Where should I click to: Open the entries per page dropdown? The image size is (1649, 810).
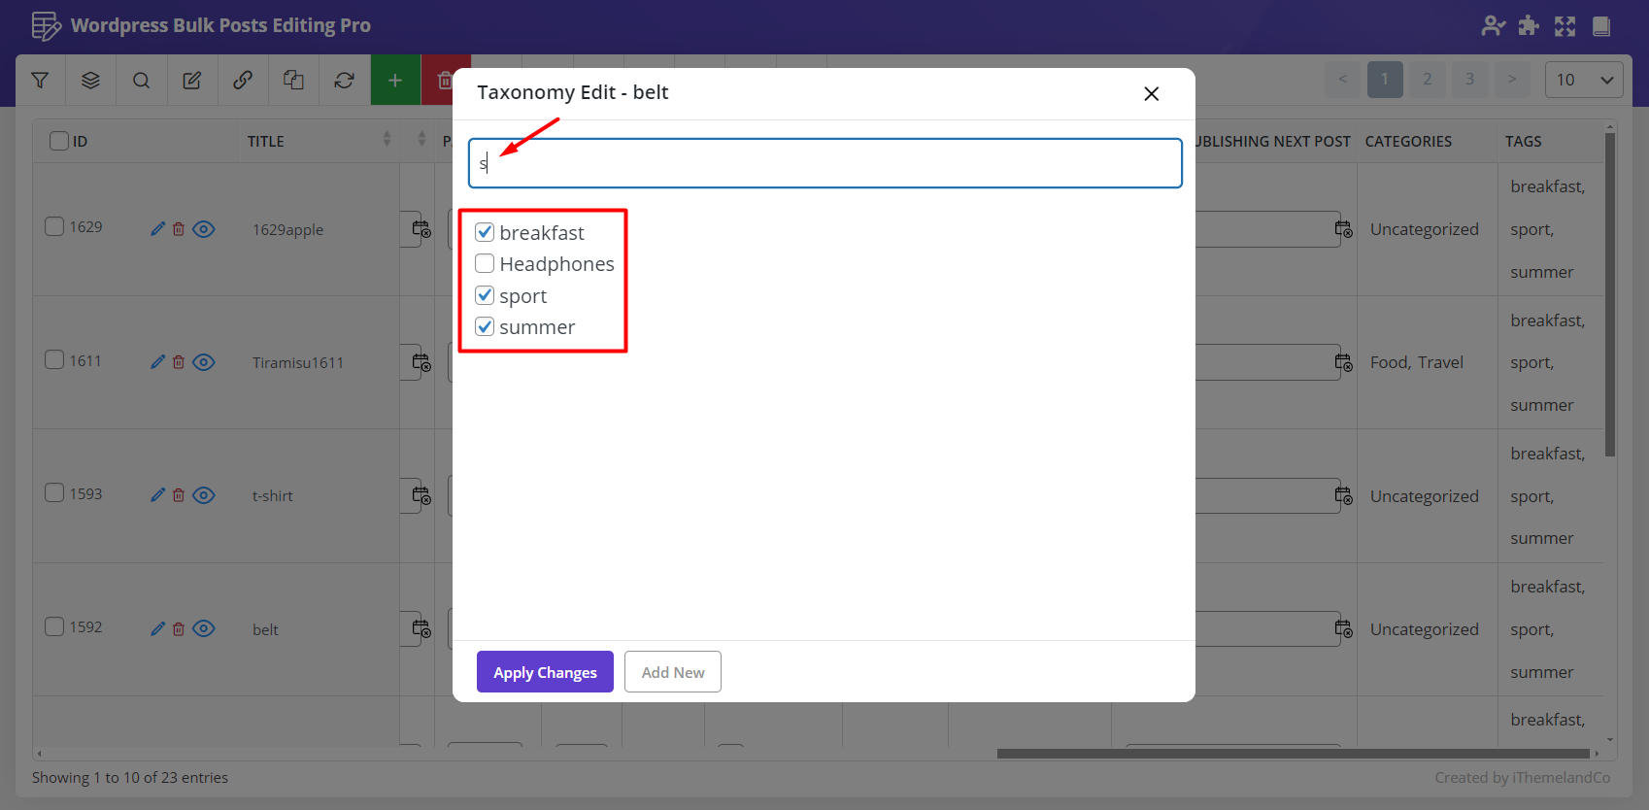1583,80
